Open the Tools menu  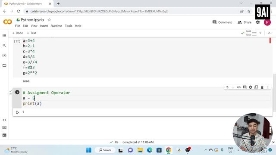69,26
